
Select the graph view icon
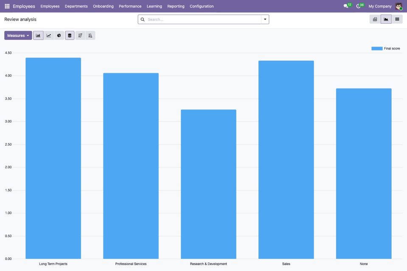(x=386, y=19)
